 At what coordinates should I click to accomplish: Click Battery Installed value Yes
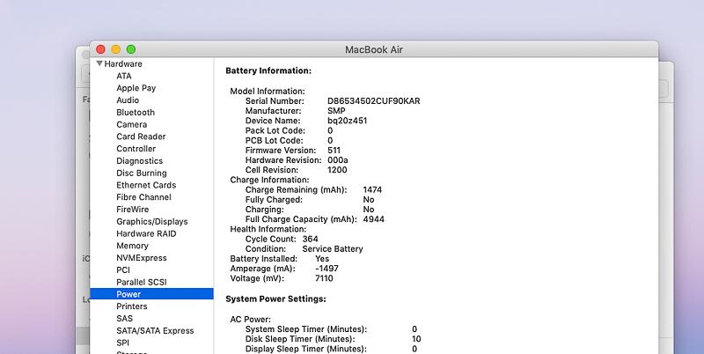tap(322, 259)
